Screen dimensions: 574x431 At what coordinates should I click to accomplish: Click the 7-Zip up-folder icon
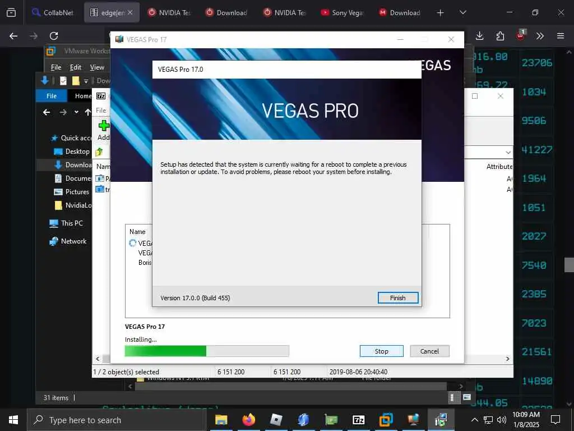tap(99, 152)
